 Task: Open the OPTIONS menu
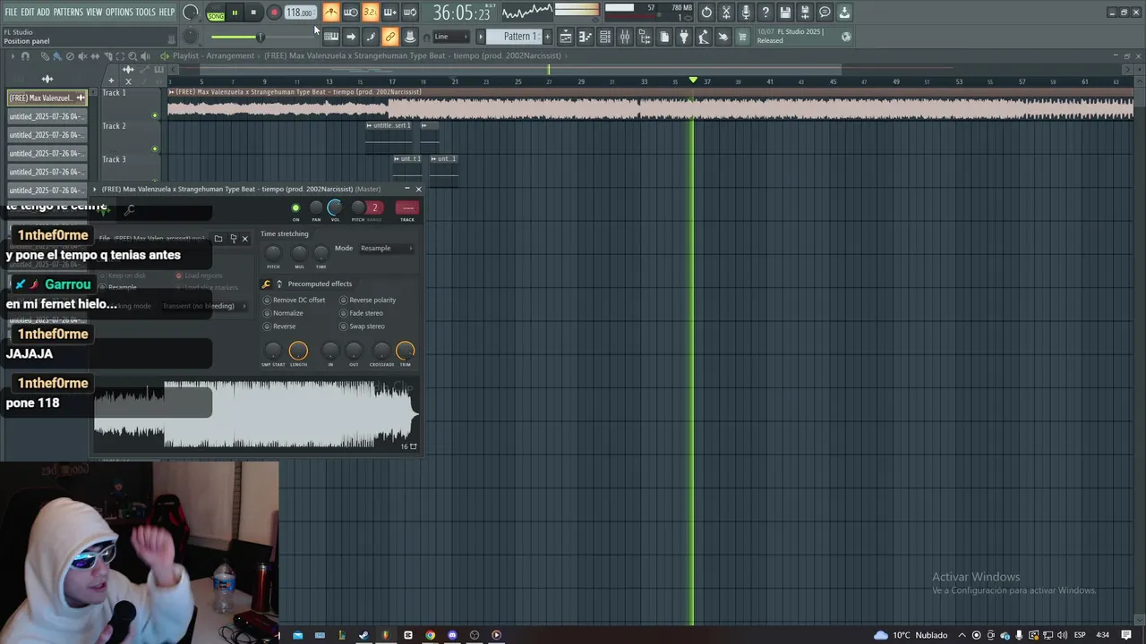119,13
